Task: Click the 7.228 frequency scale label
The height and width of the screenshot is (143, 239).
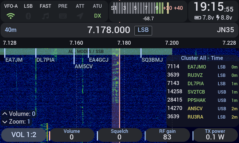Action: [x=229, y=43]
